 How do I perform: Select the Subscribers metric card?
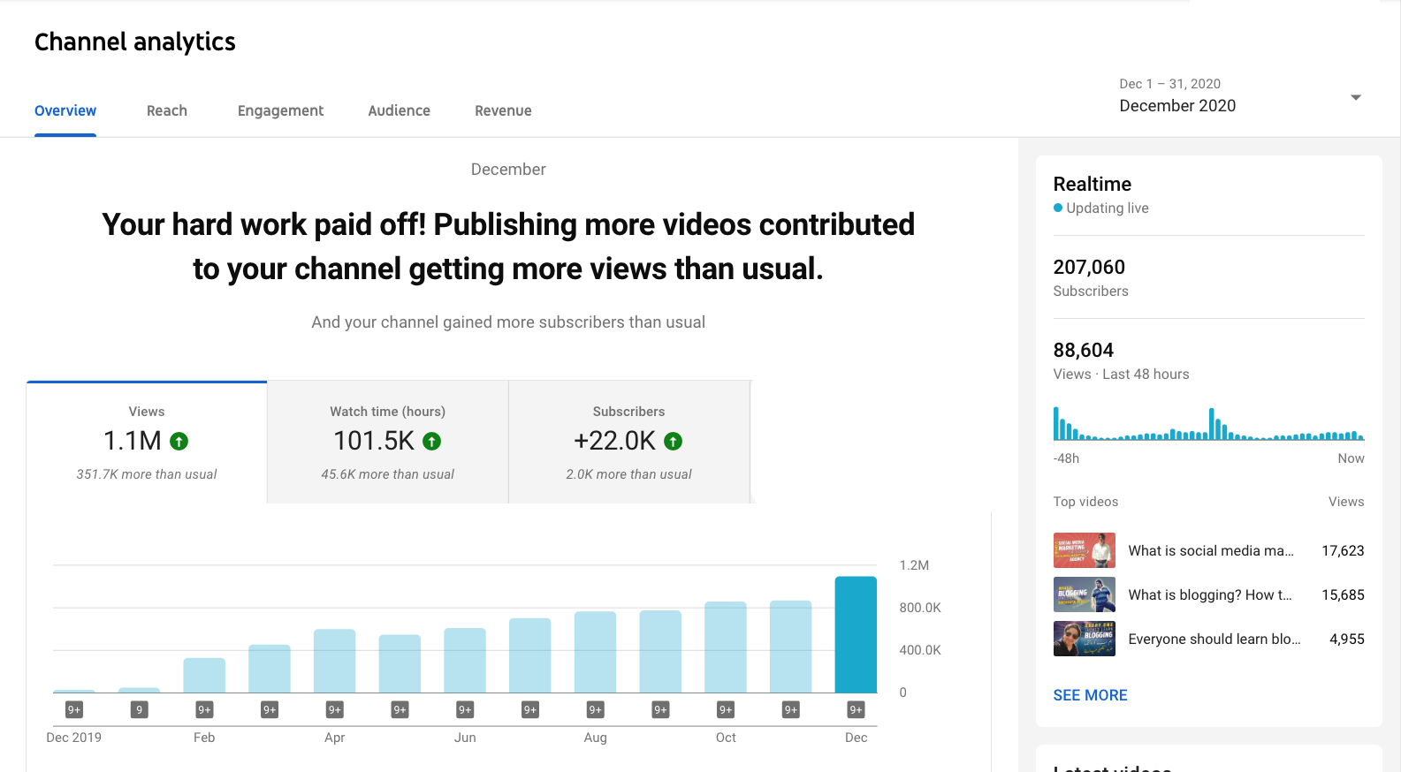(628, 442)
